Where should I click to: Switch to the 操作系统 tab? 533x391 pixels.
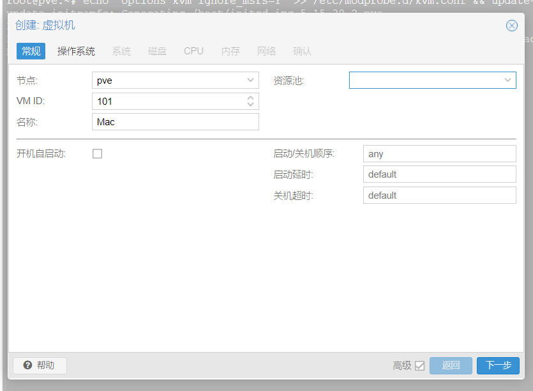76,51
